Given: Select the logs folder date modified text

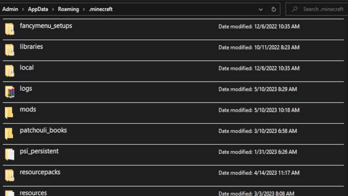Looking at the screenshot, I should tap(258, 89).
